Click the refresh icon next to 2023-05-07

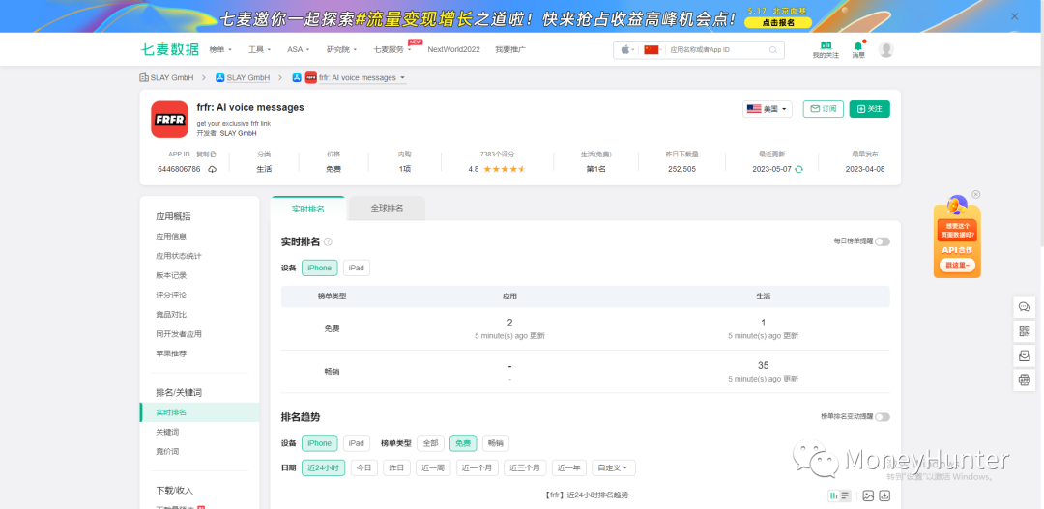coord(799,169)
